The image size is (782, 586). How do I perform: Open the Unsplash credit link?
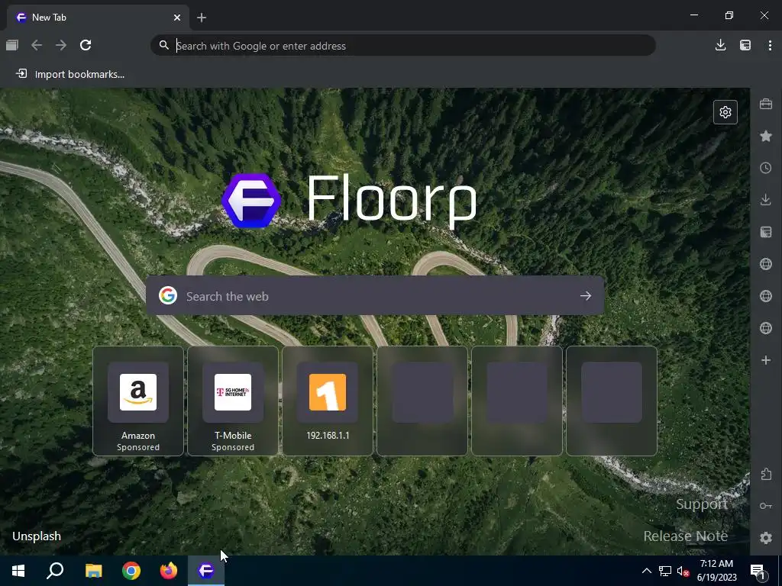37,536
